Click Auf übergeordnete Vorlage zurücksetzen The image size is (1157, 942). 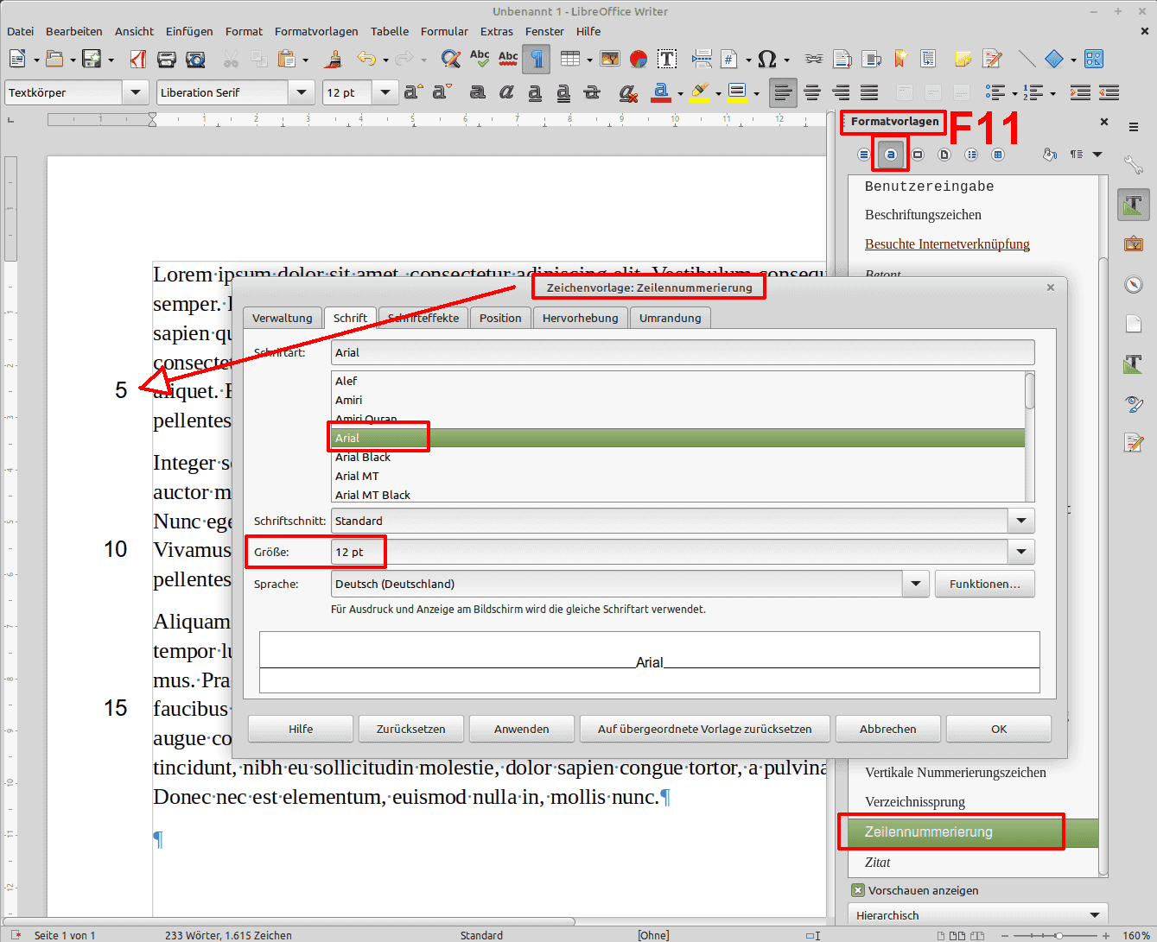[705, 729]
